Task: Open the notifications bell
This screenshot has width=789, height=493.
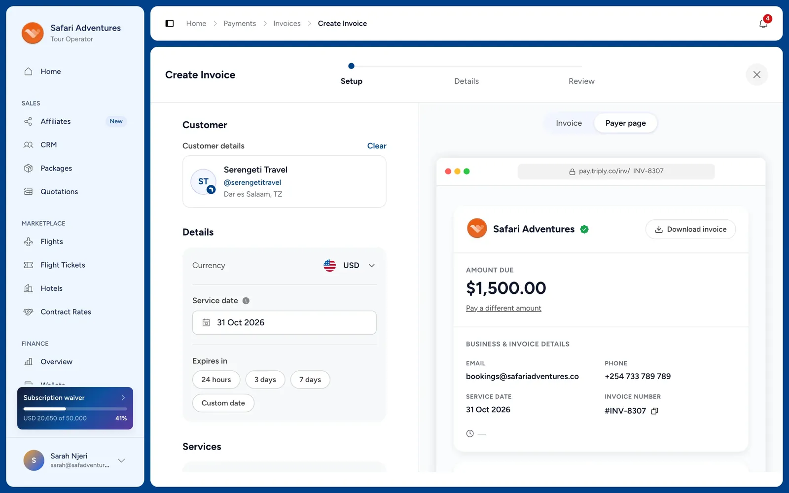Action: tap(763, 23)
